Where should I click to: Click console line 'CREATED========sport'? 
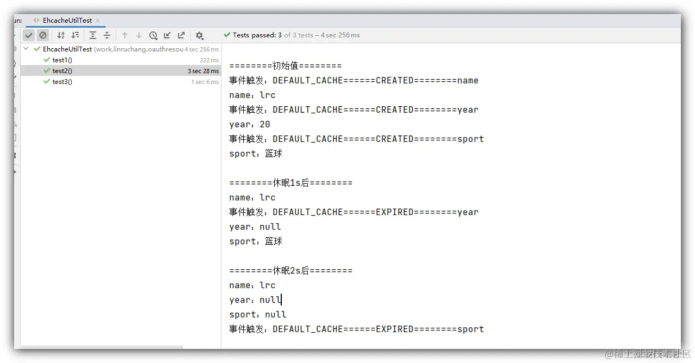pyautogui.click(x=356, y=139)
